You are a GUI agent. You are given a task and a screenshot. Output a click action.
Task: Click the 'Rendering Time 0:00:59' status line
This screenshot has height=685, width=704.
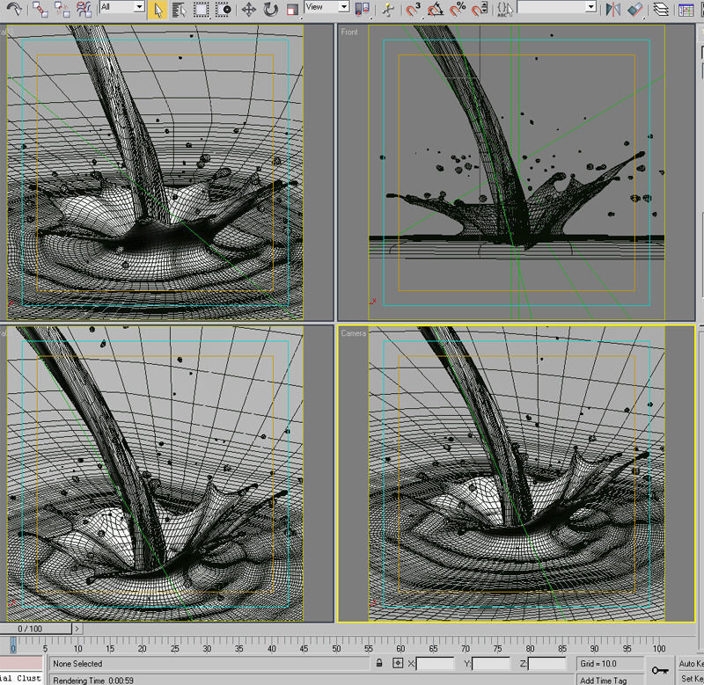click(93, 680)
